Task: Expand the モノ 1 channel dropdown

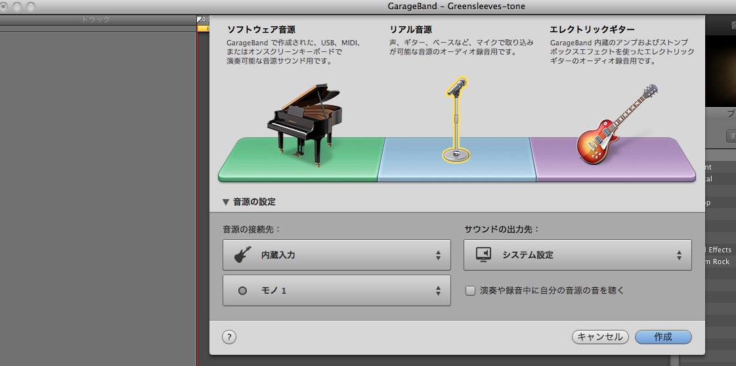Action: click(336, 290)
